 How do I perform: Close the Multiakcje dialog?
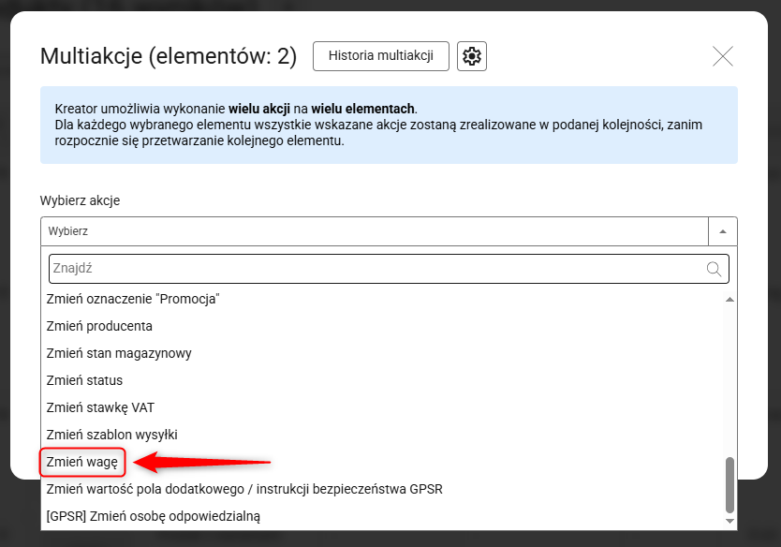(x=723, y=56)
